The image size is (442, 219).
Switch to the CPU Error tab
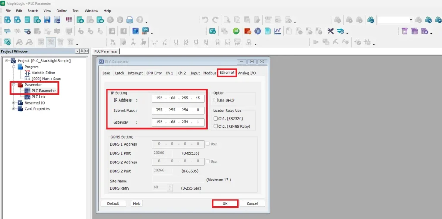point(154,73)
